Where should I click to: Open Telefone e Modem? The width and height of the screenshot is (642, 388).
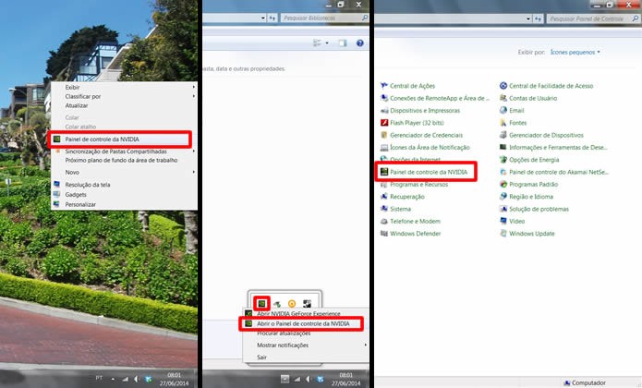[x=415, y=221]
